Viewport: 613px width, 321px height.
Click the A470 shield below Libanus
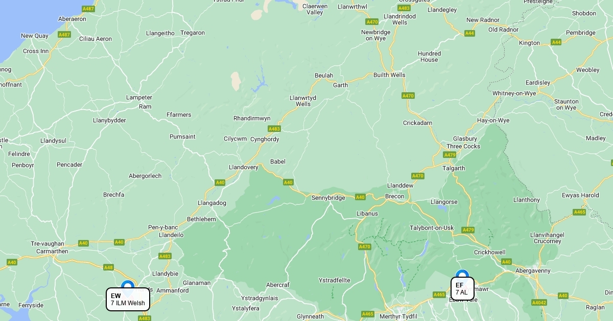point(364,247)
